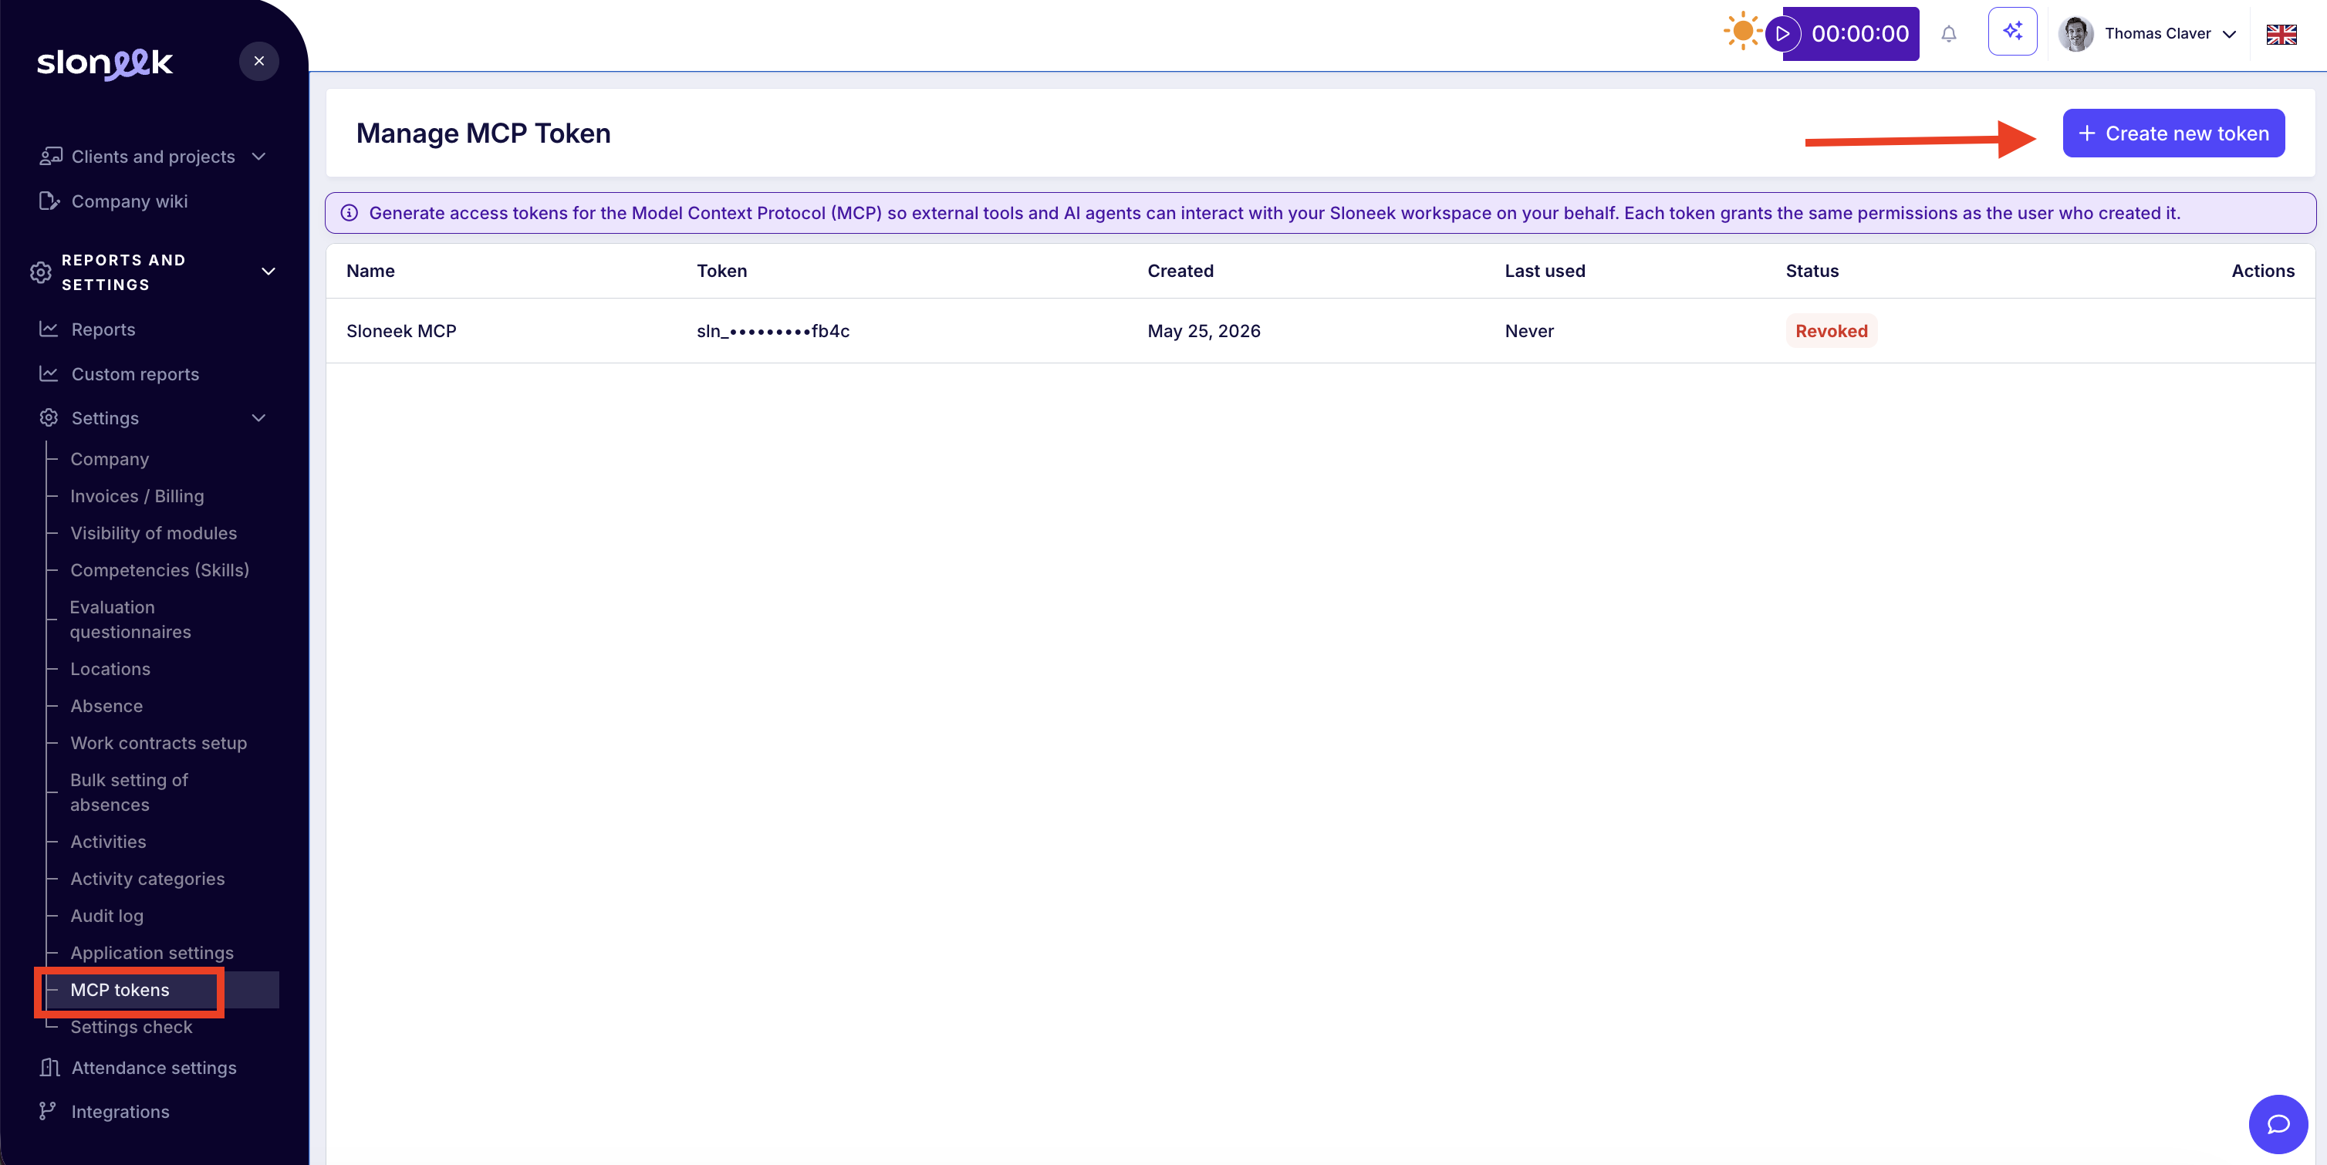Click the Actions column header
The height and width of the screenshot is (1165, 2327).
coord(2263,270)
